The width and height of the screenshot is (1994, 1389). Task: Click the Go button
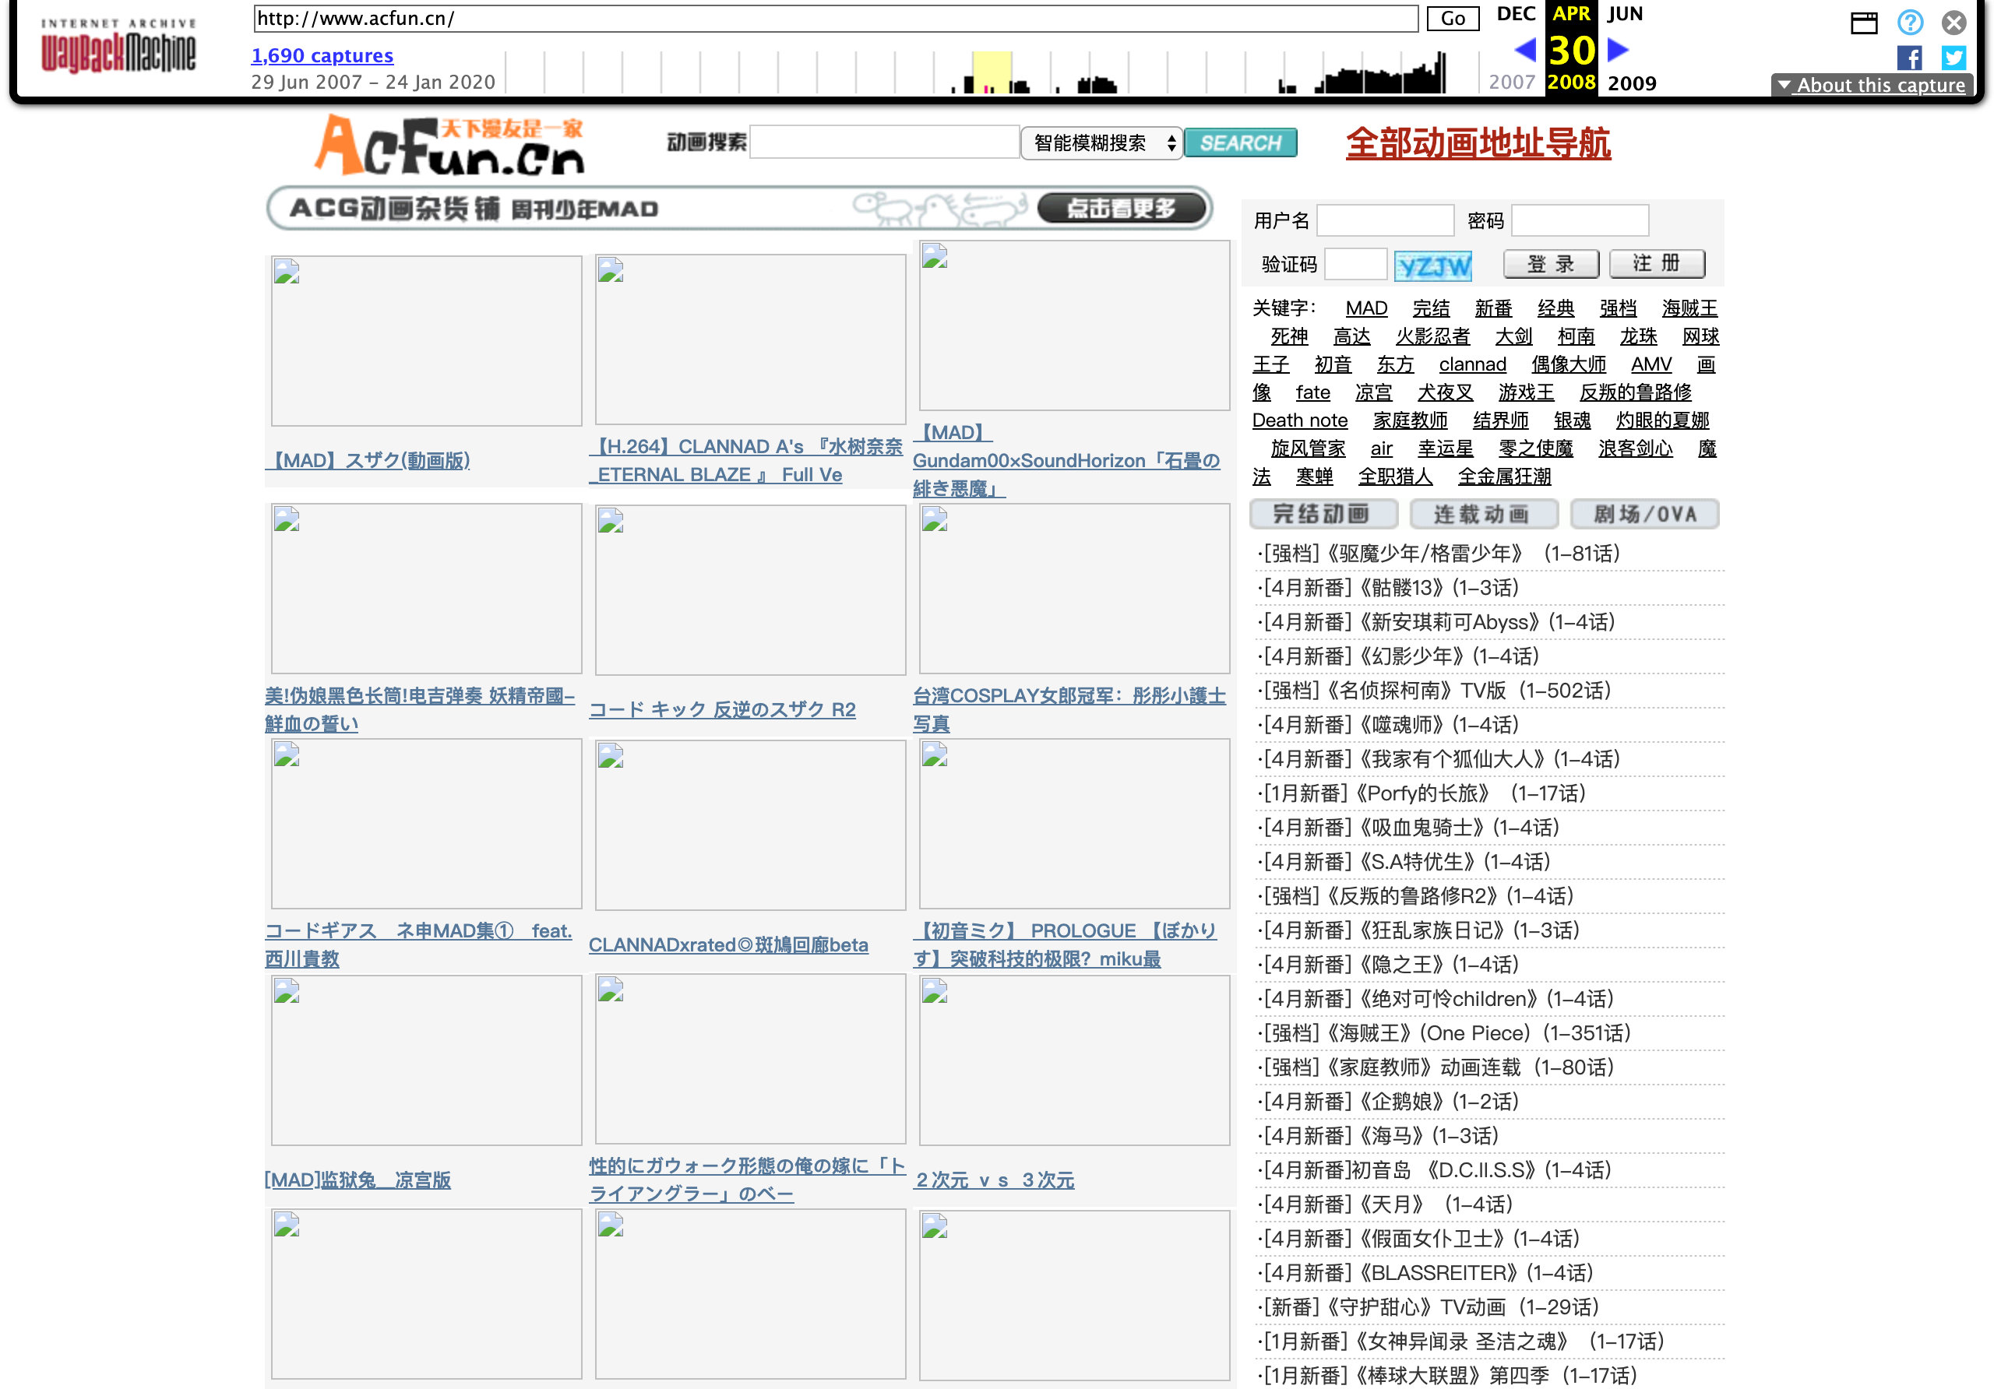pyautogui.click(x=1453, y=18)
